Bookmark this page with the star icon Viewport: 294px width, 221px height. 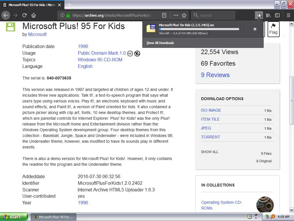click(184, 15)
